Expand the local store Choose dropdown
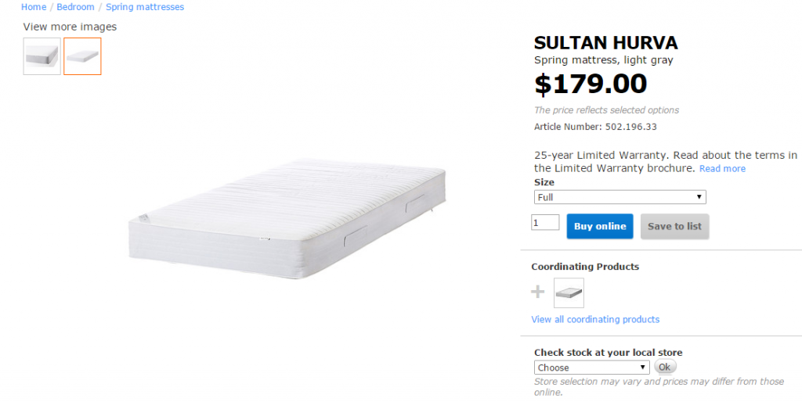The width and height of the screenshot is (802, 402). [x=591, y=368]
